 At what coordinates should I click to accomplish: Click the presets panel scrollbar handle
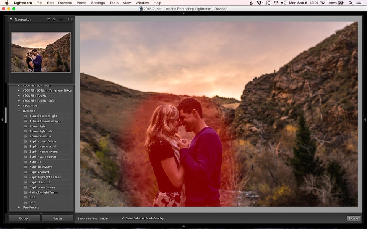click(x=6, y=115)
